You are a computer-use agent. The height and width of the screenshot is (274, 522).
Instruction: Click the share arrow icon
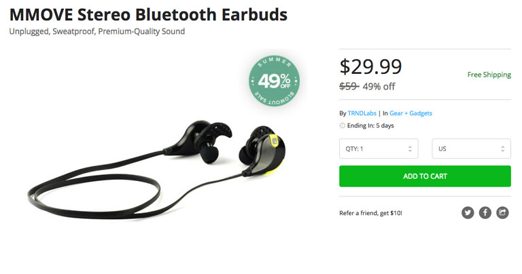tap(502, 212)
